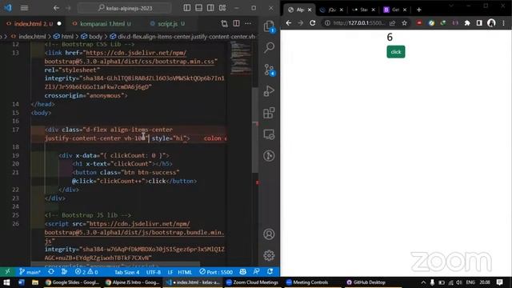Screen dimensions: 512x288
Task: Navigate back in VS Code title bar
Action: [56, 8]
